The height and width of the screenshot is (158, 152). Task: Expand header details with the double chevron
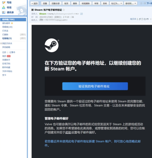point(151,19)
